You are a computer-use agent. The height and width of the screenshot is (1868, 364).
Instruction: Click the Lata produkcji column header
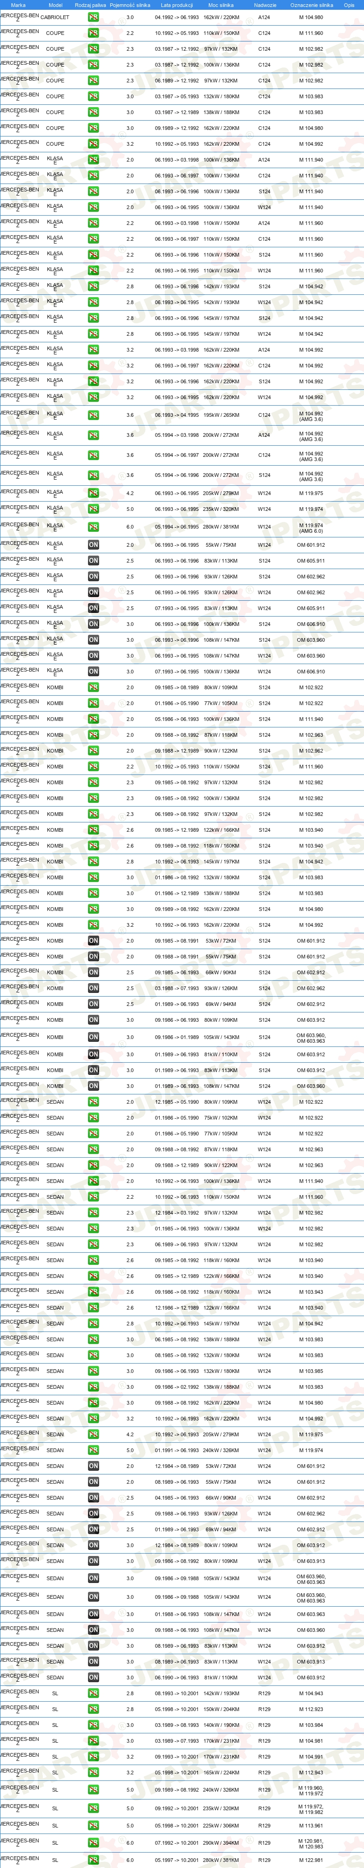[176, 5]
